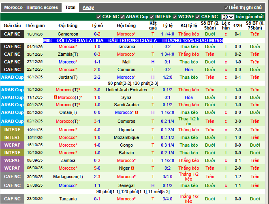Image resolution: width=269 pixels, height=204 pixels.
Task: Click Thua 1/2 kèo in 02/12/25 row
Action: coord(189,121)
